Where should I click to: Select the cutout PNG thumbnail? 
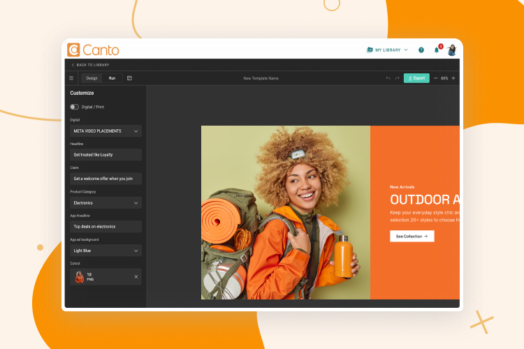pyautogui.click(x=80, y=277)
